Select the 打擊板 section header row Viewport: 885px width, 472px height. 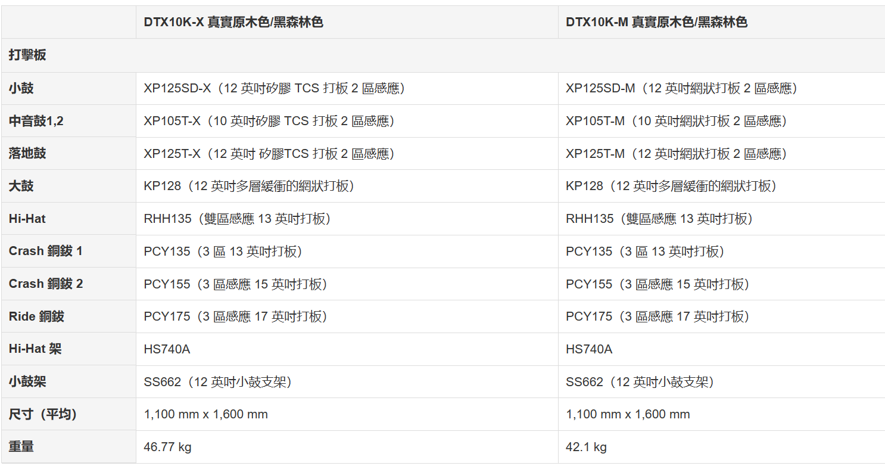(x=27, y=55)
